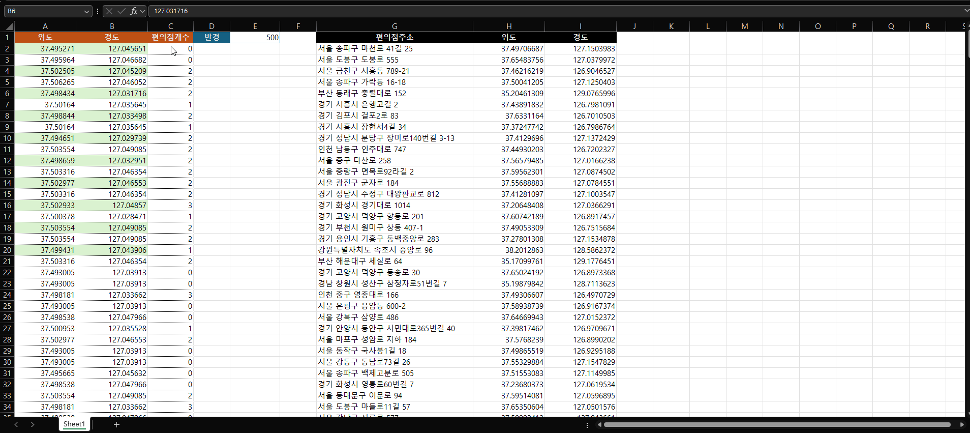The height and width of the screenshot is (433, 970).
Task: Open the Name Box dropdown arrow
Action: coord(86,11)
